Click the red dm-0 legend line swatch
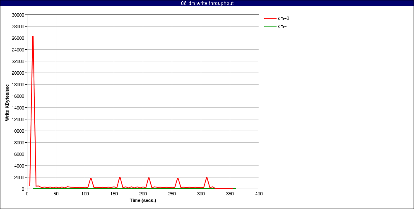Screen dimensions: 414x209 tap(270, 19)
